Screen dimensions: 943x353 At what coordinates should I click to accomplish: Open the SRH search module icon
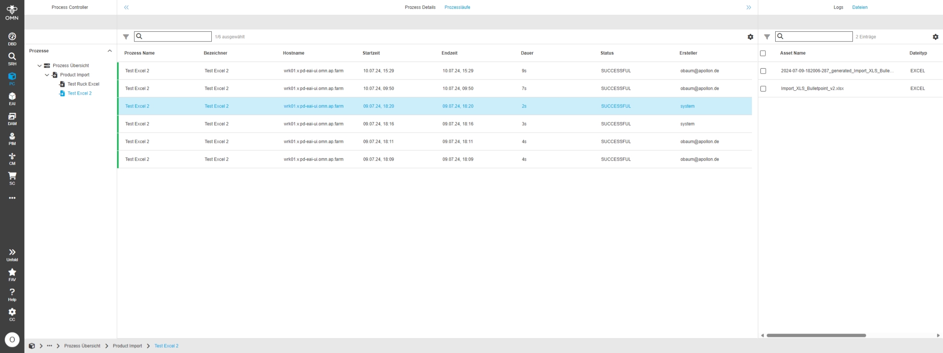[x=12, y=59]
